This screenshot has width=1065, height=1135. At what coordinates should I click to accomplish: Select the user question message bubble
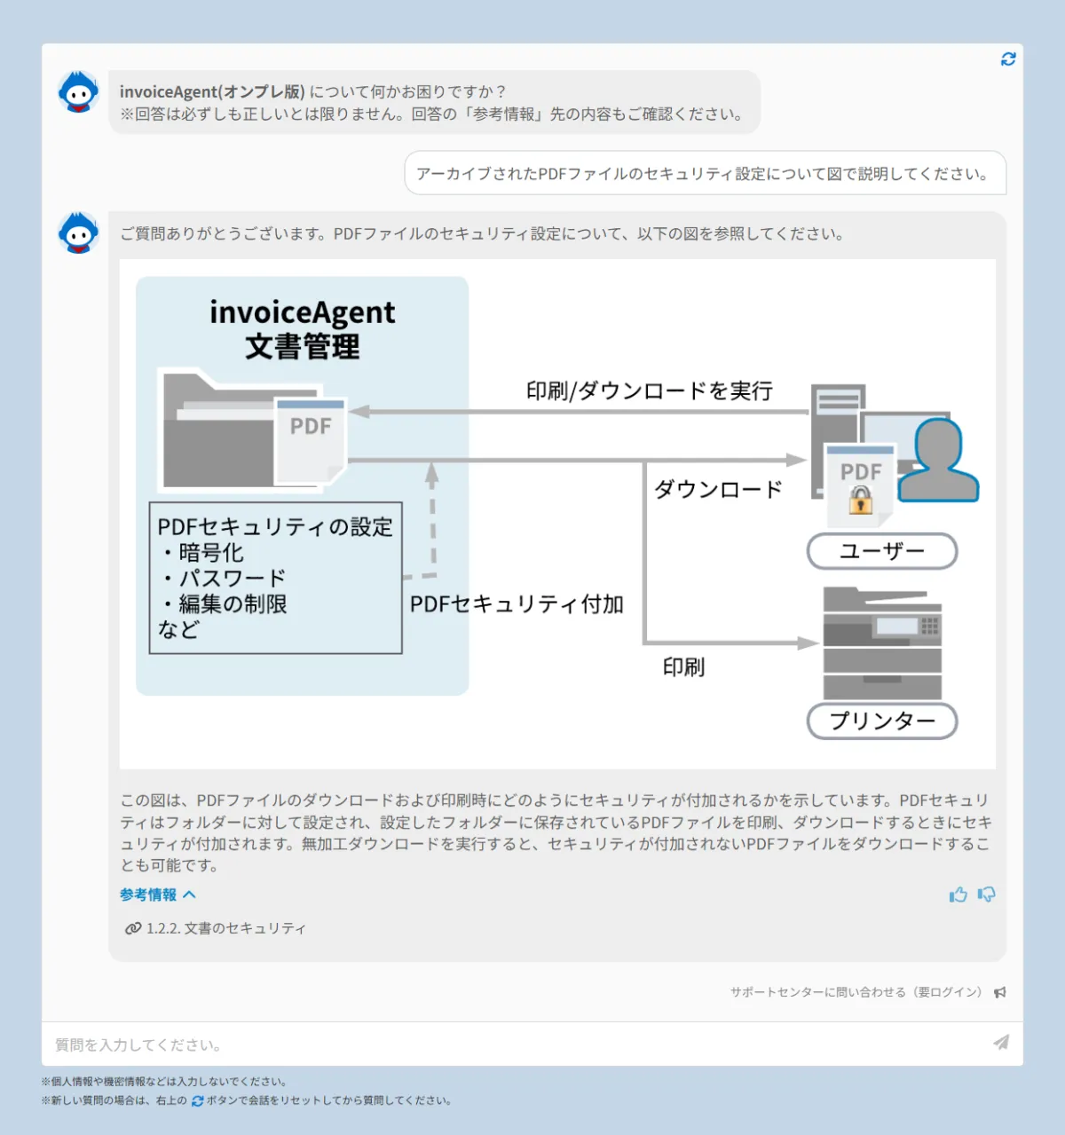(705, 173)
